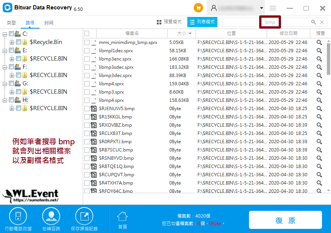Save the scan record (保存掃描記錄)
This screenshot has height=233, width=331.
coord(84,219)
